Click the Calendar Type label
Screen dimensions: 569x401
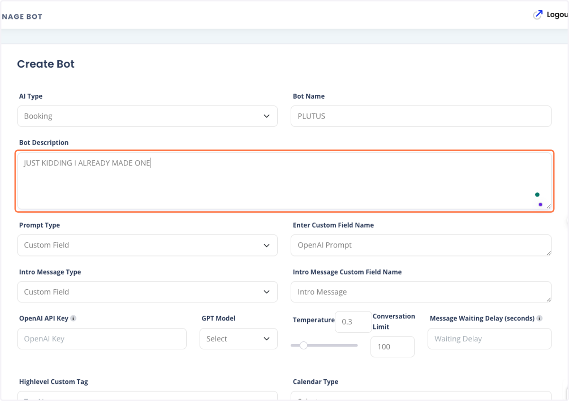(x=316, y=382)
